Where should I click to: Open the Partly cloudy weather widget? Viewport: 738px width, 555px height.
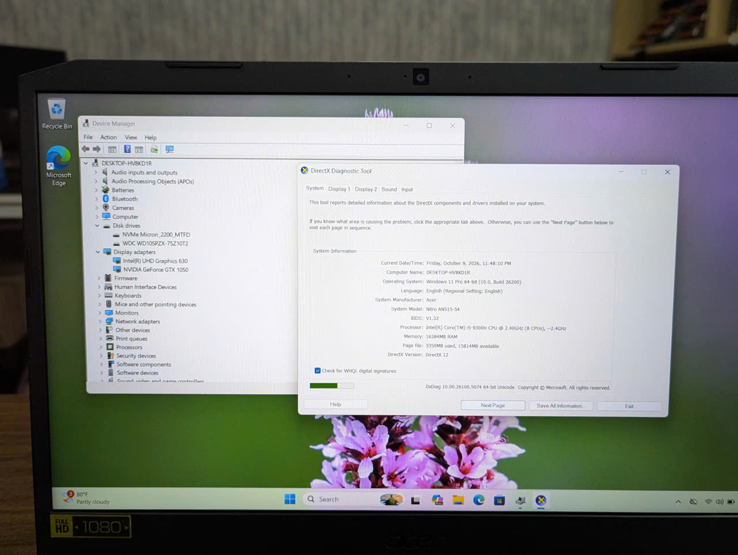point(86,497)
